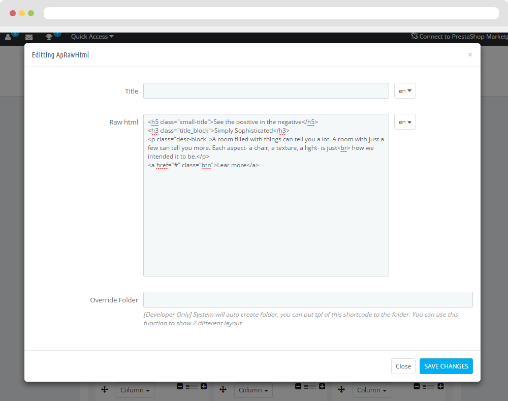This screenshot has height=401, width=508.
Task: Open the trophy merchant expertise icon
Action: point(49,37)
